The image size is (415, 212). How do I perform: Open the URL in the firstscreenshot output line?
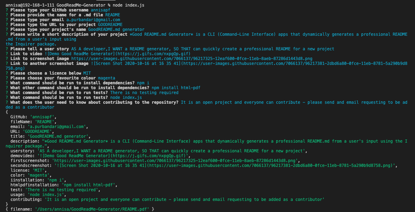[x=175, y=161]
